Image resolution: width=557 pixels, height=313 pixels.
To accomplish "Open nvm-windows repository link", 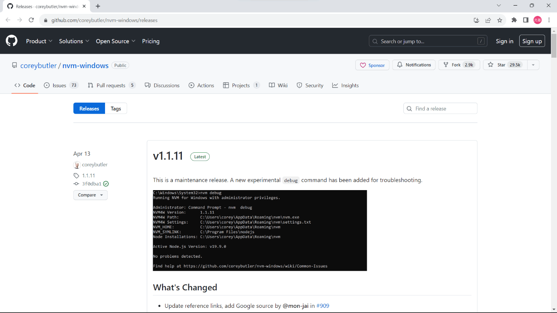I will [x=86, y=66].
